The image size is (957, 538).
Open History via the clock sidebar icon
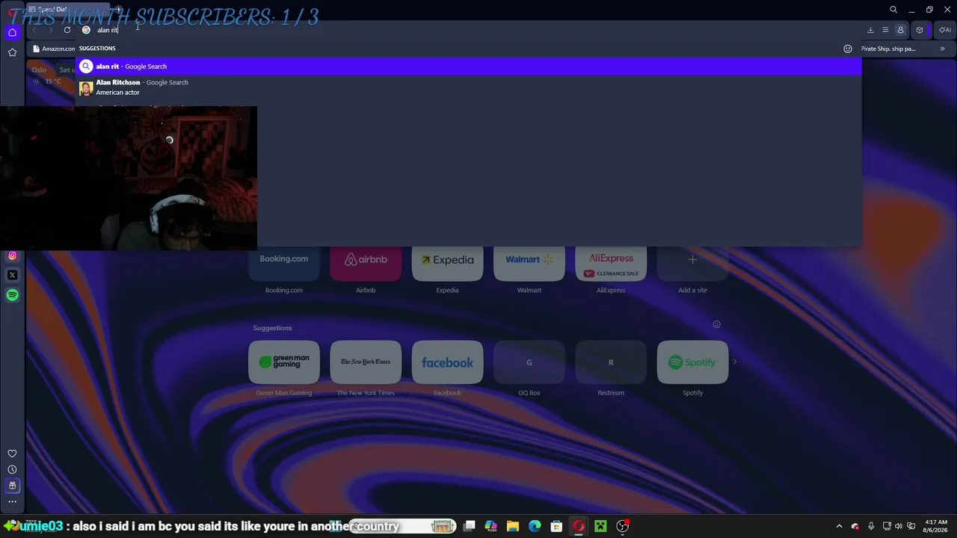point(12,469)
